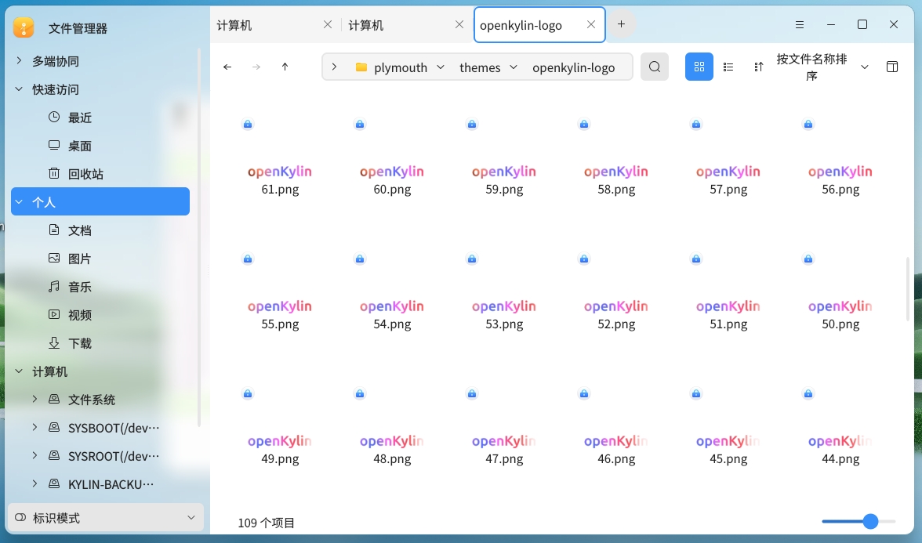The height and width of the screenshot is (543, 922).
Task: Select file 56.png
Action: click(x=840, y=157)
